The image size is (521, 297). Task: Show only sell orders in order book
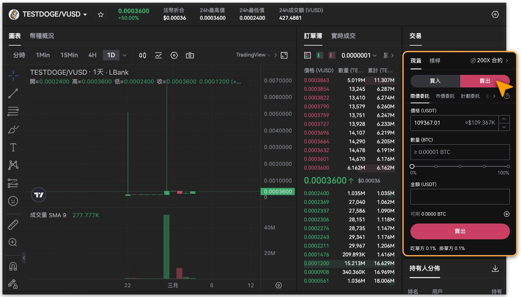coord(332,55)
